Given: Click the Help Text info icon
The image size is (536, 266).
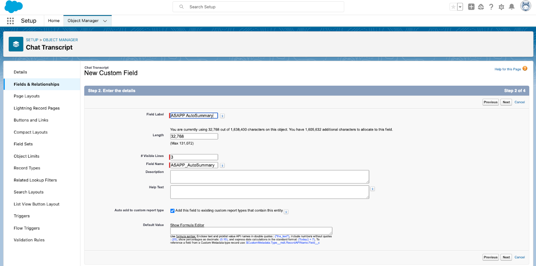Looking at the screenshot, I should (373, 189).
